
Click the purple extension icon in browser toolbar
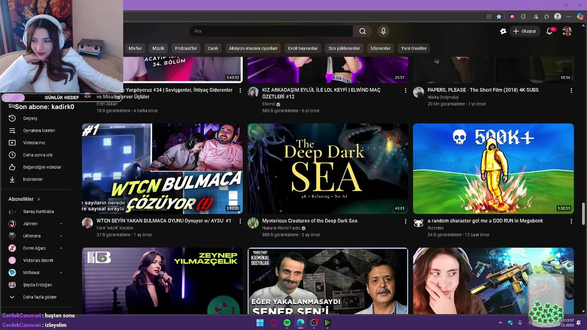[x=512, y=16]
